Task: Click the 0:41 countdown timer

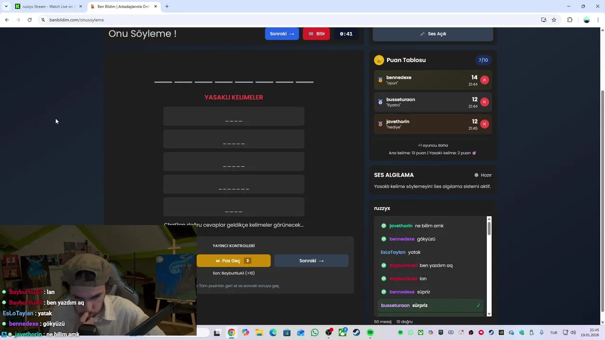Action: 346,34
